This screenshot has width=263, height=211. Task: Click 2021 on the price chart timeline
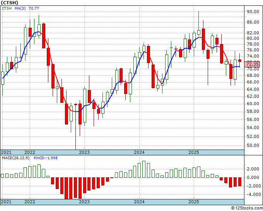point(6,152)
